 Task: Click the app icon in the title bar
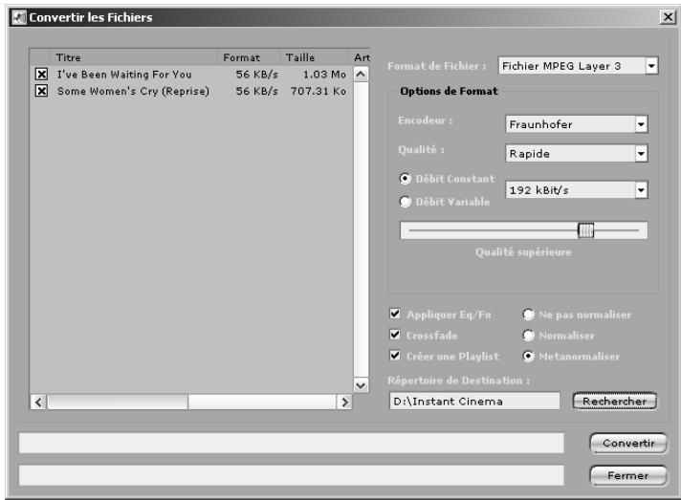[19, 18]
